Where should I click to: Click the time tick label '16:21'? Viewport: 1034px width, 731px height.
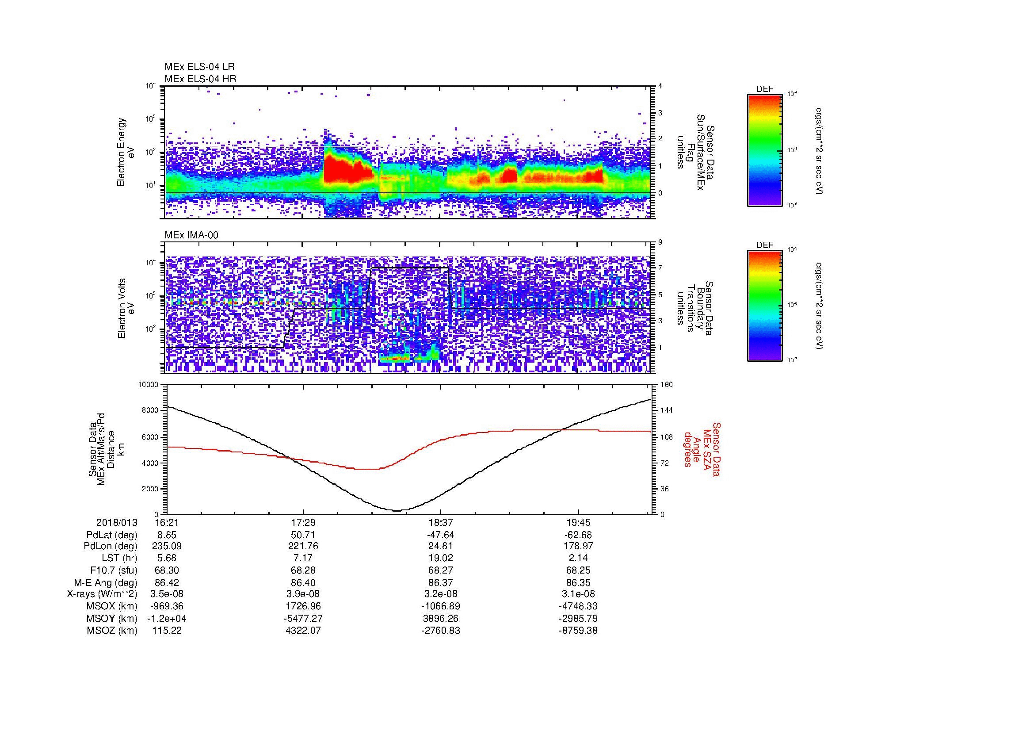pos(166,523)
